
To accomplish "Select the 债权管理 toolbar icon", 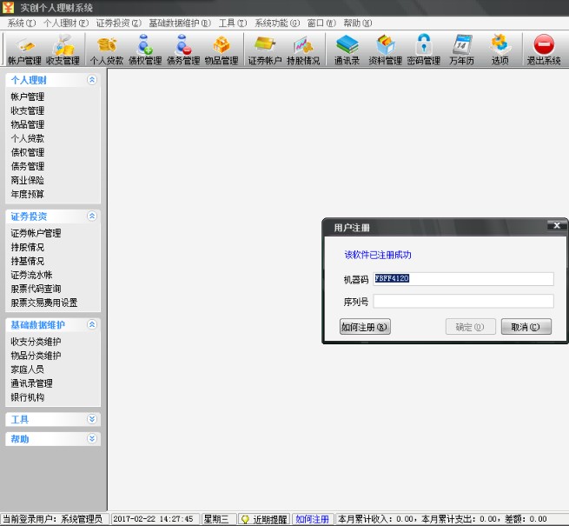I will tap(145, 50).
